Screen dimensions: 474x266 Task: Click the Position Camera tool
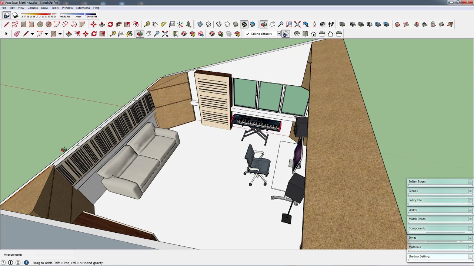point(314,24)
